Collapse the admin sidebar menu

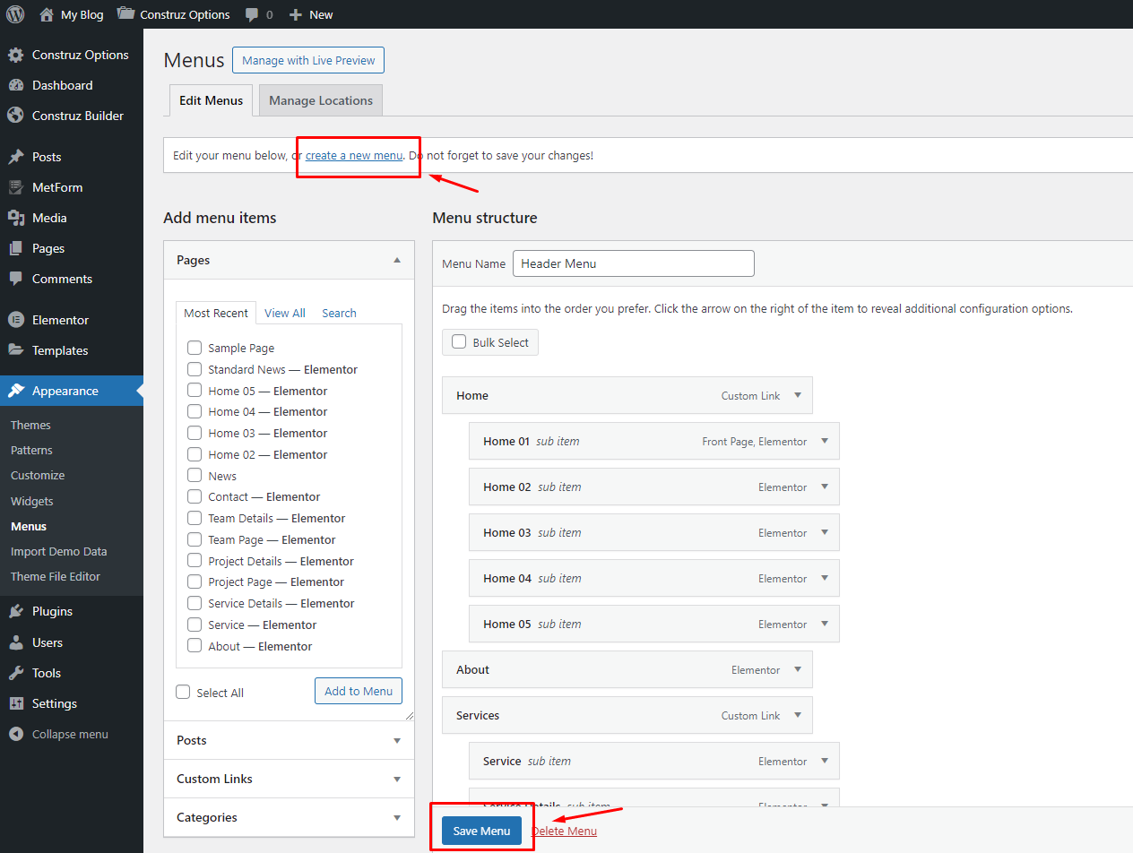(58, 734)
